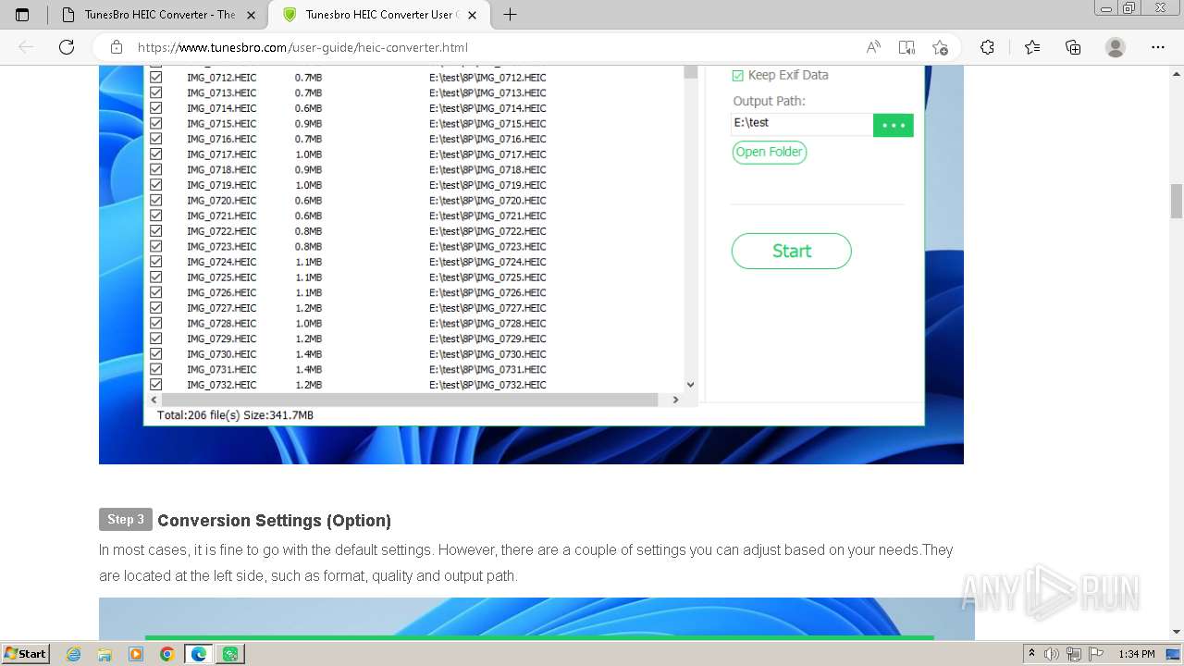
Task: Open the volume speaker tray icon
Action: [x=1052, y=654]
